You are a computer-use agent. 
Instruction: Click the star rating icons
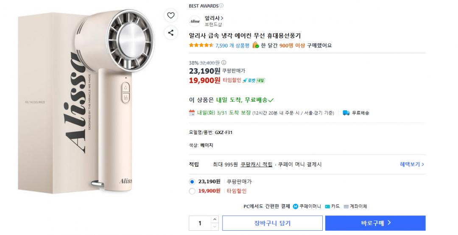pyautogui.click(x=201, y=45)
